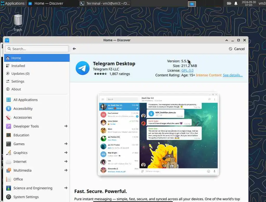
Task: Click the Fast. Secure. Powerful. heading
Action: click(101, 191)
